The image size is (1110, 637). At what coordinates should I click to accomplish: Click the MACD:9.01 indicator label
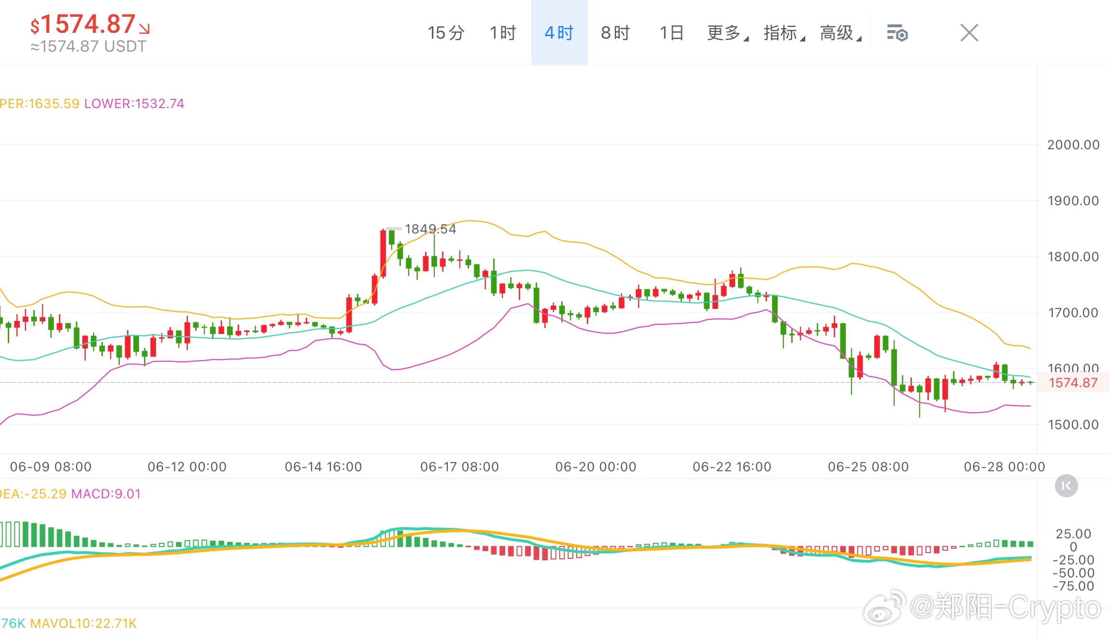(x=106, y=494)
